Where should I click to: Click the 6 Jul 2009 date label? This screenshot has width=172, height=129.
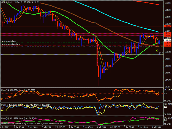(x=5, y=127)
